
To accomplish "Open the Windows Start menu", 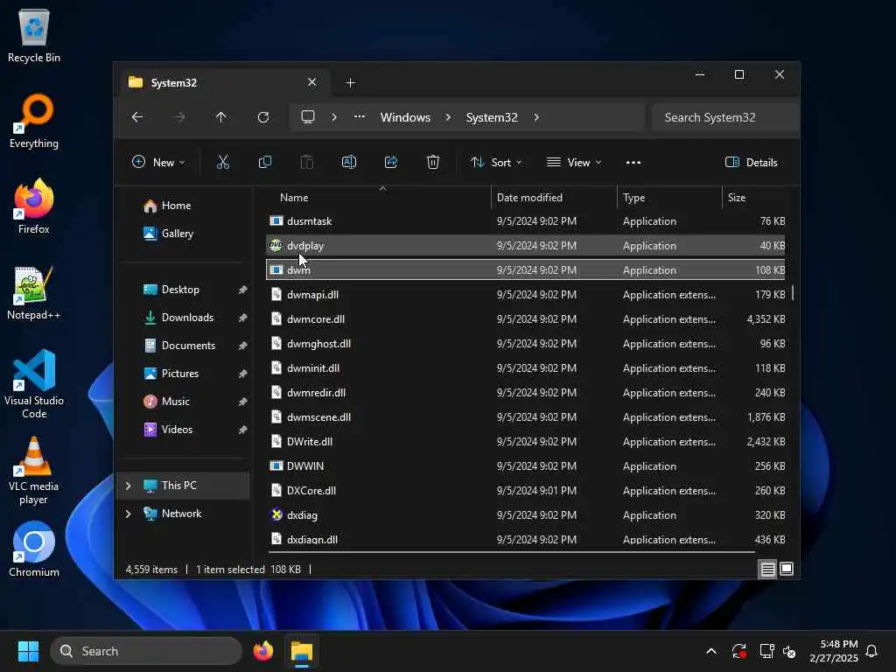I will [28, 651].
